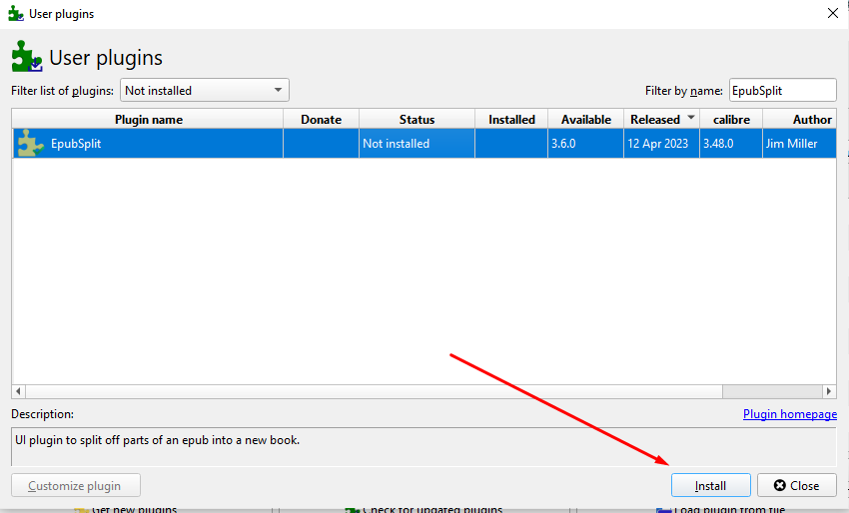Click the 12 Apr 2023 release date cell
849x513 pixels.
pos(661,144)
